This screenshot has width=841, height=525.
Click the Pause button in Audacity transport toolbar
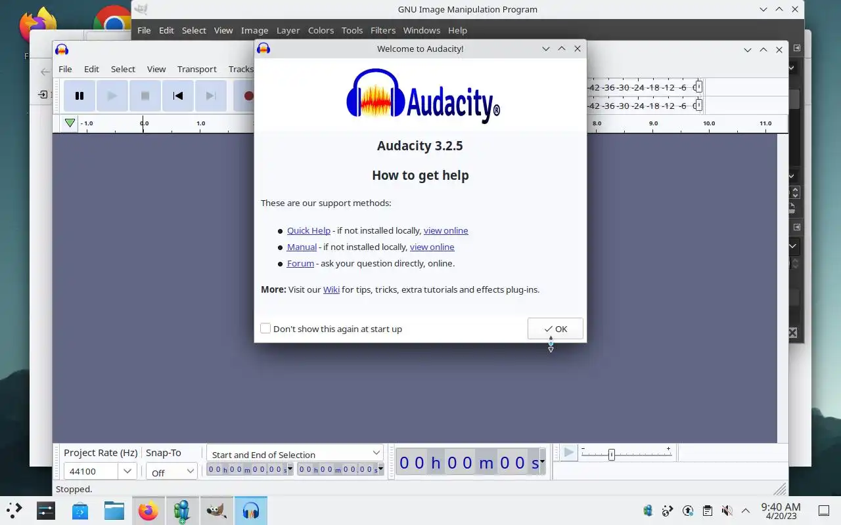click(x=80, y=96)
